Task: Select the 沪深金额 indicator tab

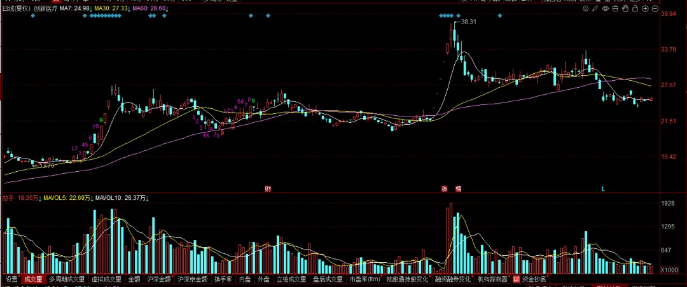Action: (x=158, y=279)
